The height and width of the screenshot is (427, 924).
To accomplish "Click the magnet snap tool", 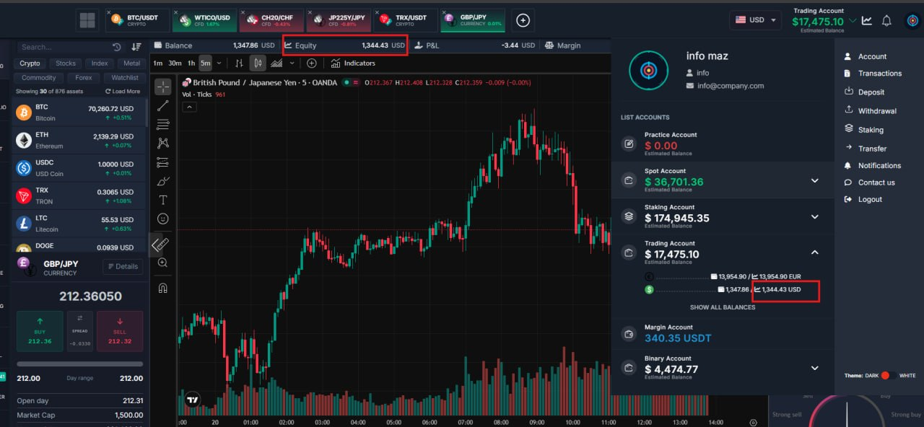I will coord(163,289).
